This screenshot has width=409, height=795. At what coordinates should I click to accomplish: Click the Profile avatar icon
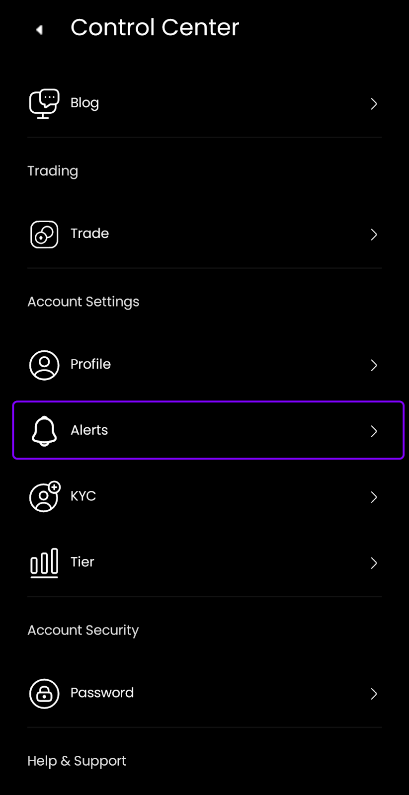tap(44, 365)
